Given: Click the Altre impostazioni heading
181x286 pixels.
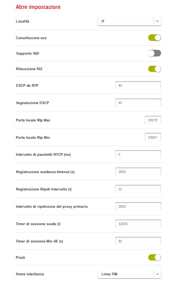Looking at the screenshot, I should [x=38, y=7].
